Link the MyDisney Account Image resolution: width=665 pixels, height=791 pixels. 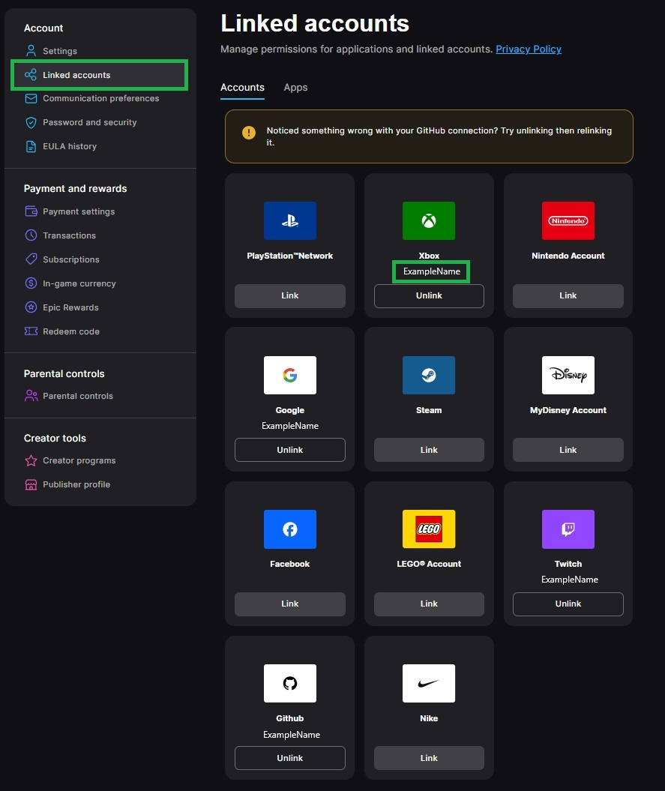pyautogui.click(x=568, y=450)
